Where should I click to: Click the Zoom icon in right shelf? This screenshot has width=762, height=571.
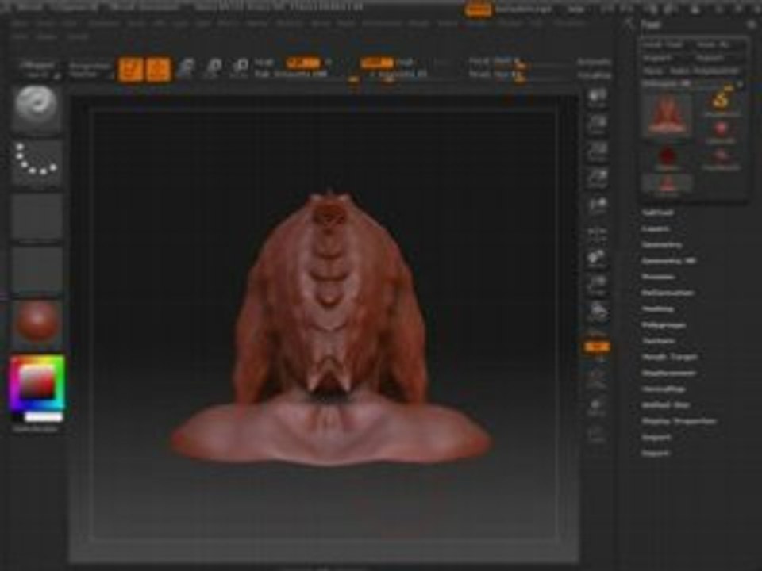(597, 125)
